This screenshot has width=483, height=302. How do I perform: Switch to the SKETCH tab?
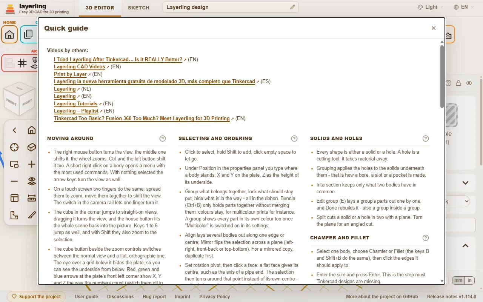pyautogui.click(x=138, y=8)
